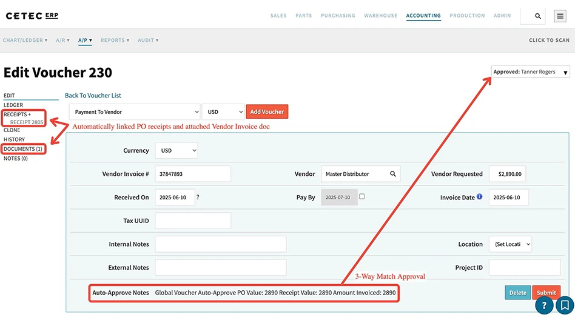Expand the Set Location dropdown
The width and height of the screenshot is (575, 323).
point(509,244)
